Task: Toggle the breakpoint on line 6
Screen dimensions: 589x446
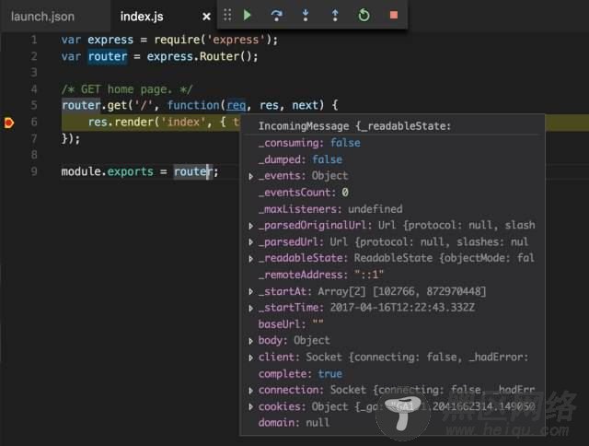Action: pyautogui.click(x=9, y=123)
